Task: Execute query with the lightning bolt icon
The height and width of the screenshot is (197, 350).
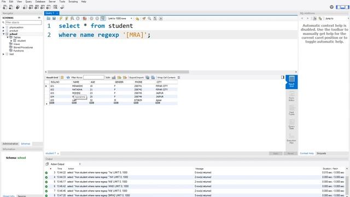Action: tap(61, 19)
